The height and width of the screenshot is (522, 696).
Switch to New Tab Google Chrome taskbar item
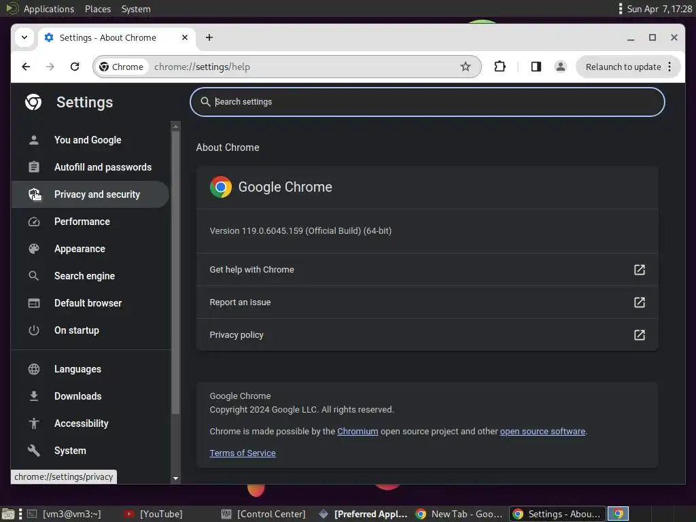click(459, 514)
